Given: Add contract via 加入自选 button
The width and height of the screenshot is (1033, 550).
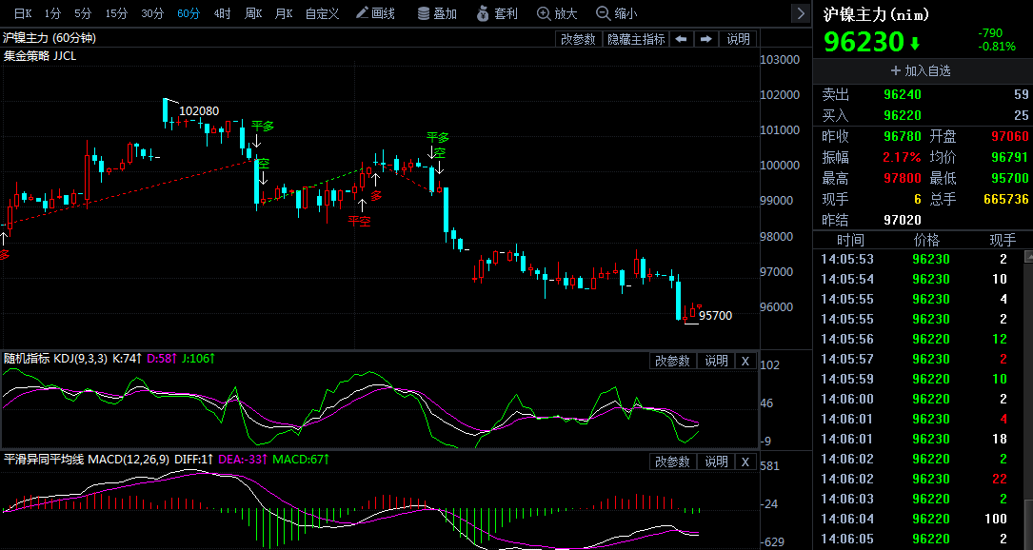Looking at the screenshot, I should 921,70.
